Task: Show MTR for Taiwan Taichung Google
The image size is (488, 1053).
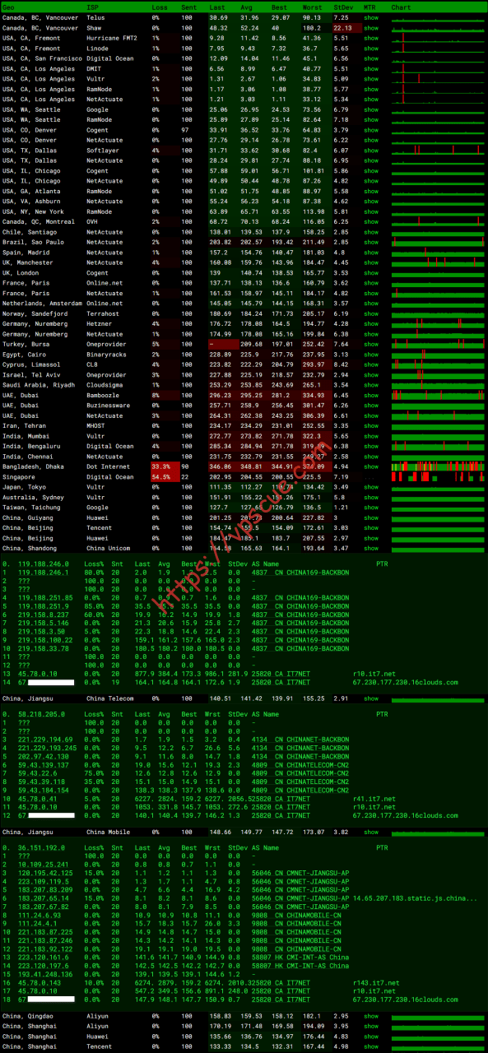Action: click(x=371, y=508)
